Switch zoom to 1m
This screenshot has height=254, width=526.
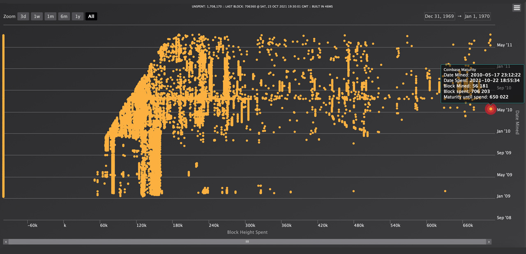pyautogui.click(x=51, y=16)
